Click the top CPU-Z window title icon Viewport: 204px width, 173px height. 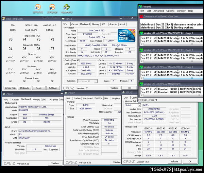click(63, 19)
